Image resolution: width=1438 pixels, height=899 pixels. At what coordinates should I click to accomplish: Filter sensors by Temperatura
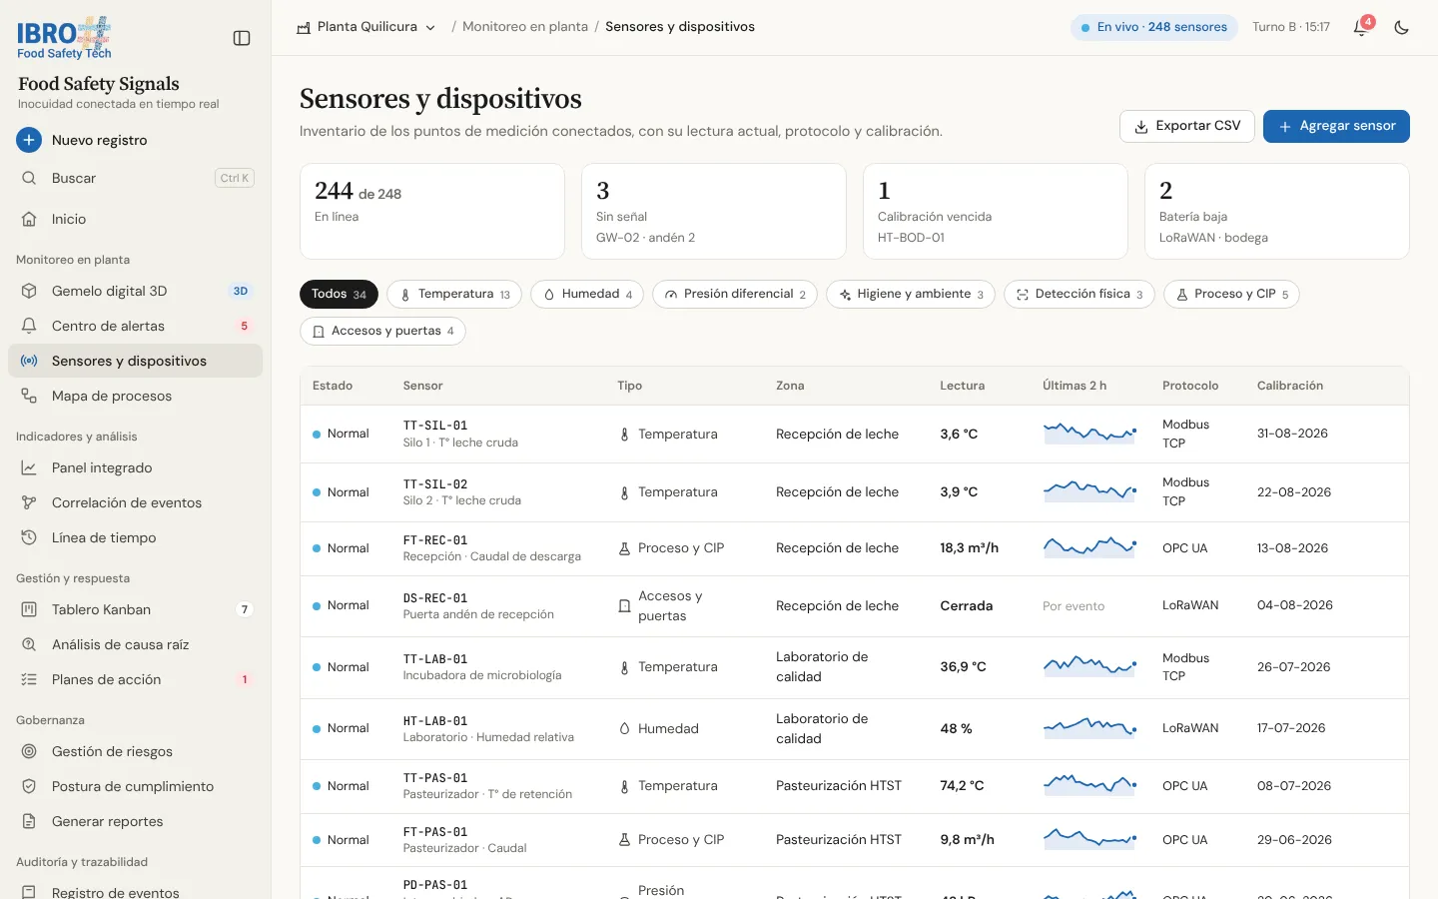coord(454,294)
